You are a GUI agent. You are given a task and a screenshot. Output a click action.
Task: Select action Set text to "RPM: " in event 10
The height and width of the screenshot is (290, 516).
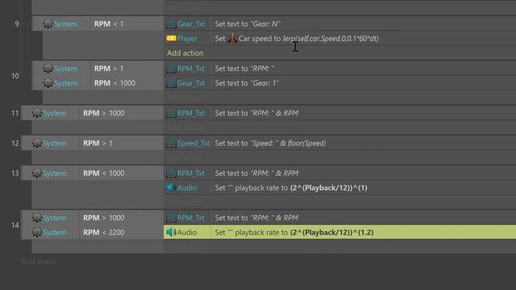pyautogui.click(x=244, y=68)
